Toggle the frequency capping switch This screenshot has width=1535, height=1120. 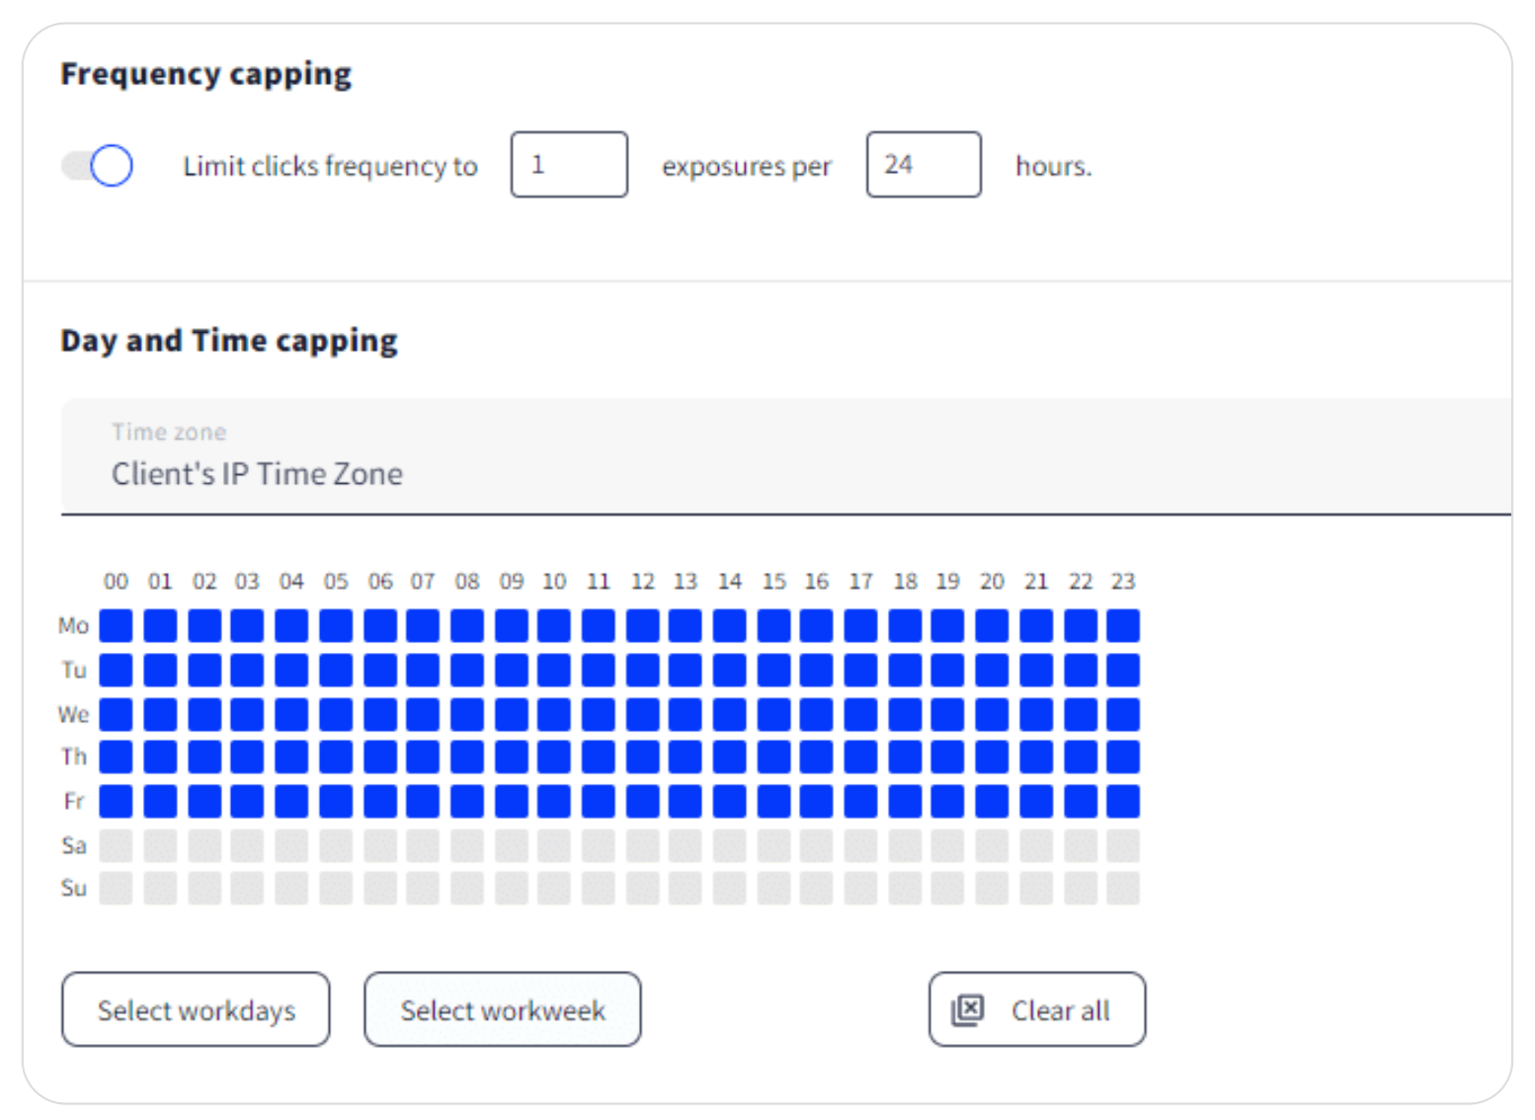98,165
